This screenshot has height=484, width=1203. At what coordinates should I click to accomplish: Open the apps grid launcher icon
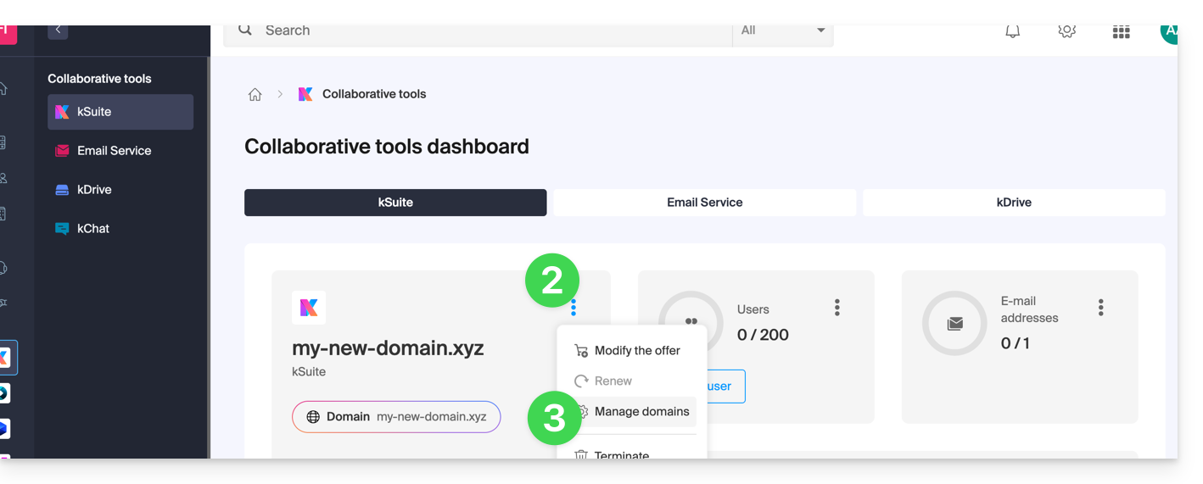tap(1121, 32)
